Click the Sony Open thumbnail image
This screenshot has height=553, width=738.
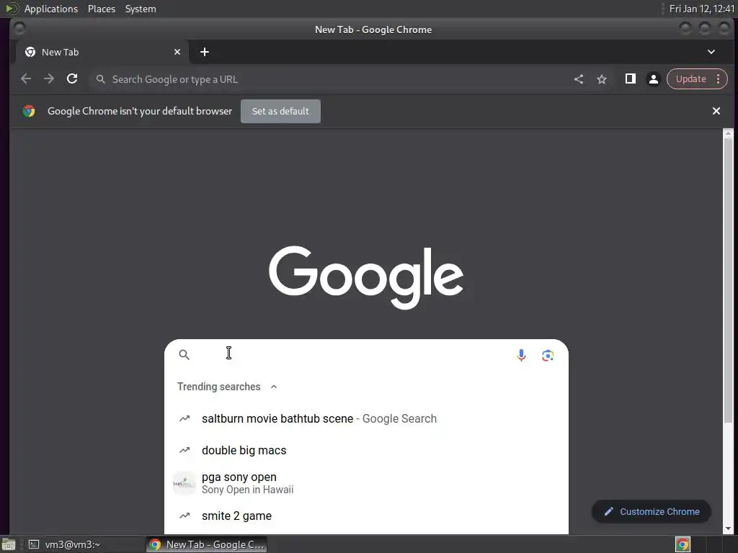click(x=184, y=483)
